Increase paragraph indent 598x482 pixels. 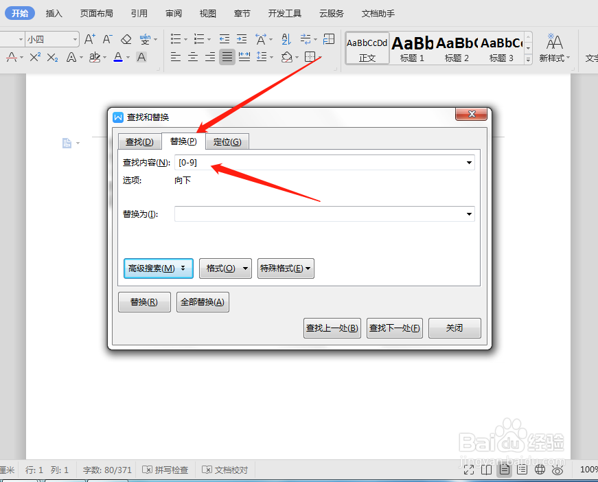242,39
